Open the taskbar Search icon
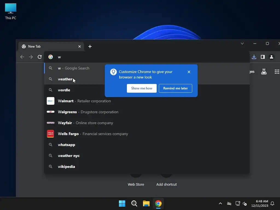The image size is (280, 210). point(134,203)
